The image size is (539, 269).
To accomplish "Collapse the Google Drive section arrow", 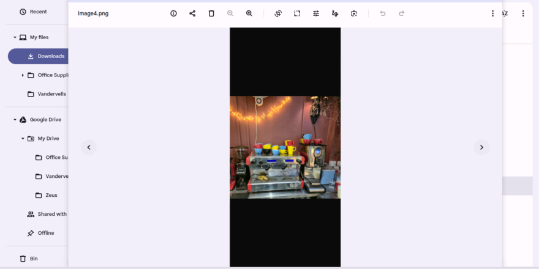I will pyautogui.click(x=15, y=119).
